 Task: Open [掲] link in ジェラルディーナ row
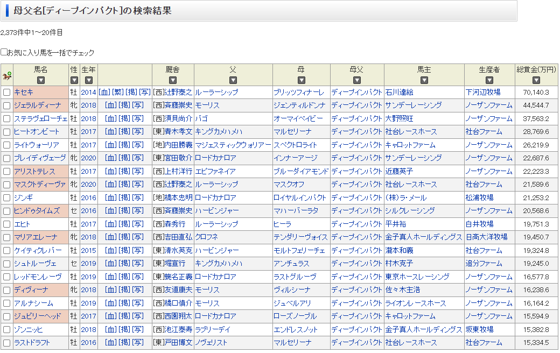[x=124, y=105]
